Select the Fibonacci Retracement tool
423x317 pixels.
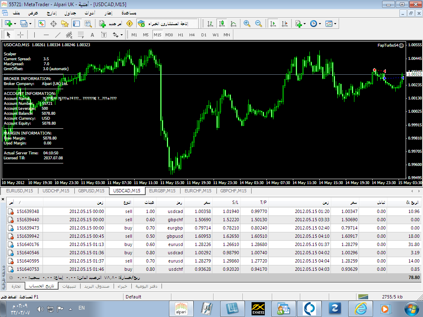click(81, 35)
